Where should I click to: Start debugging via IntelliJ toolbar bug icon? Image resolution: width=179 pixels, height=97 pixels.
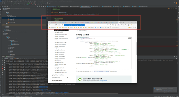(x=28, y=3)
